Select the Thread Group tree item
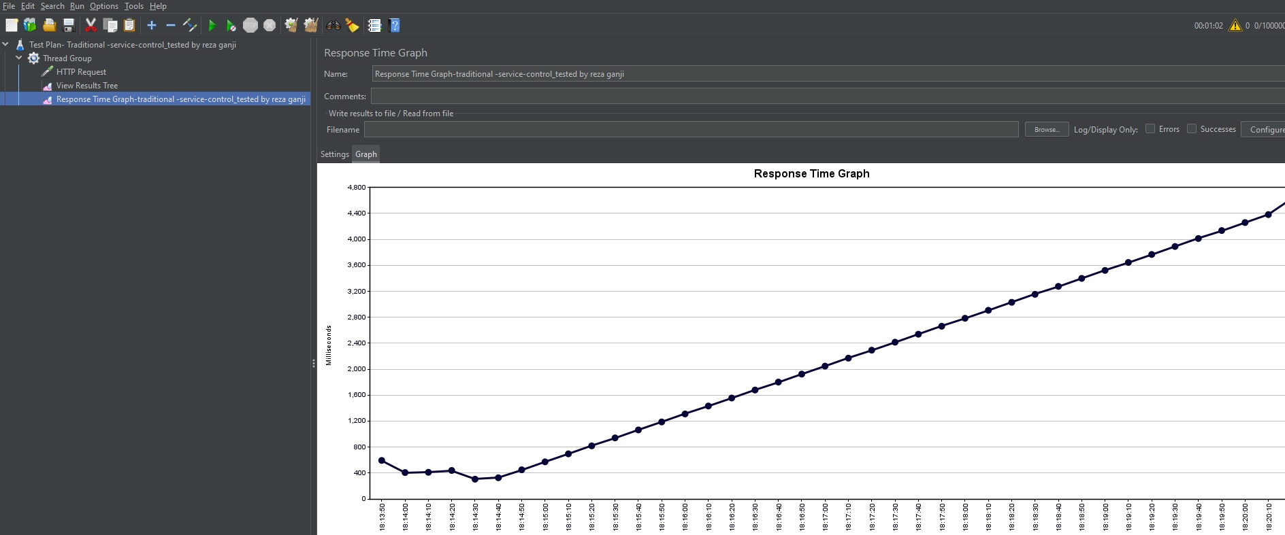Viewport: 1285px width, 535px height. [67, 58]
